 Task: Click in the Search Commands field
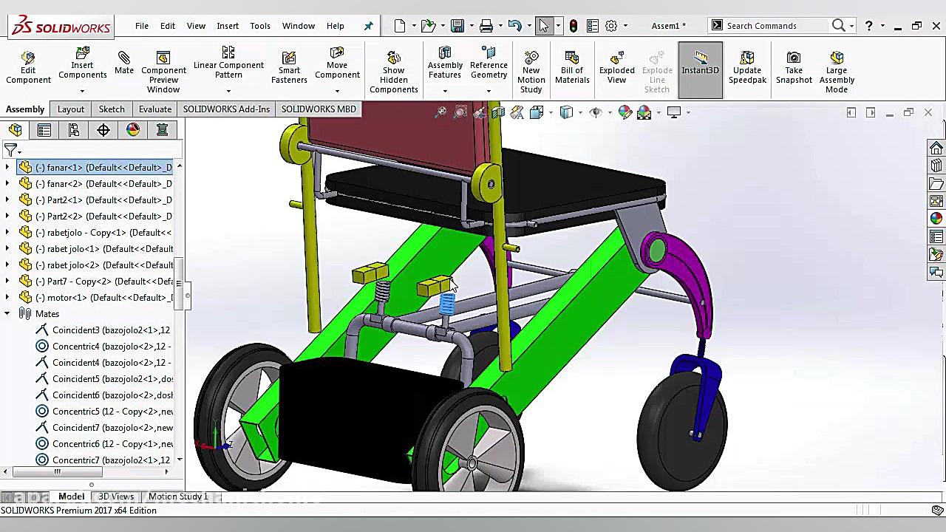776,26
